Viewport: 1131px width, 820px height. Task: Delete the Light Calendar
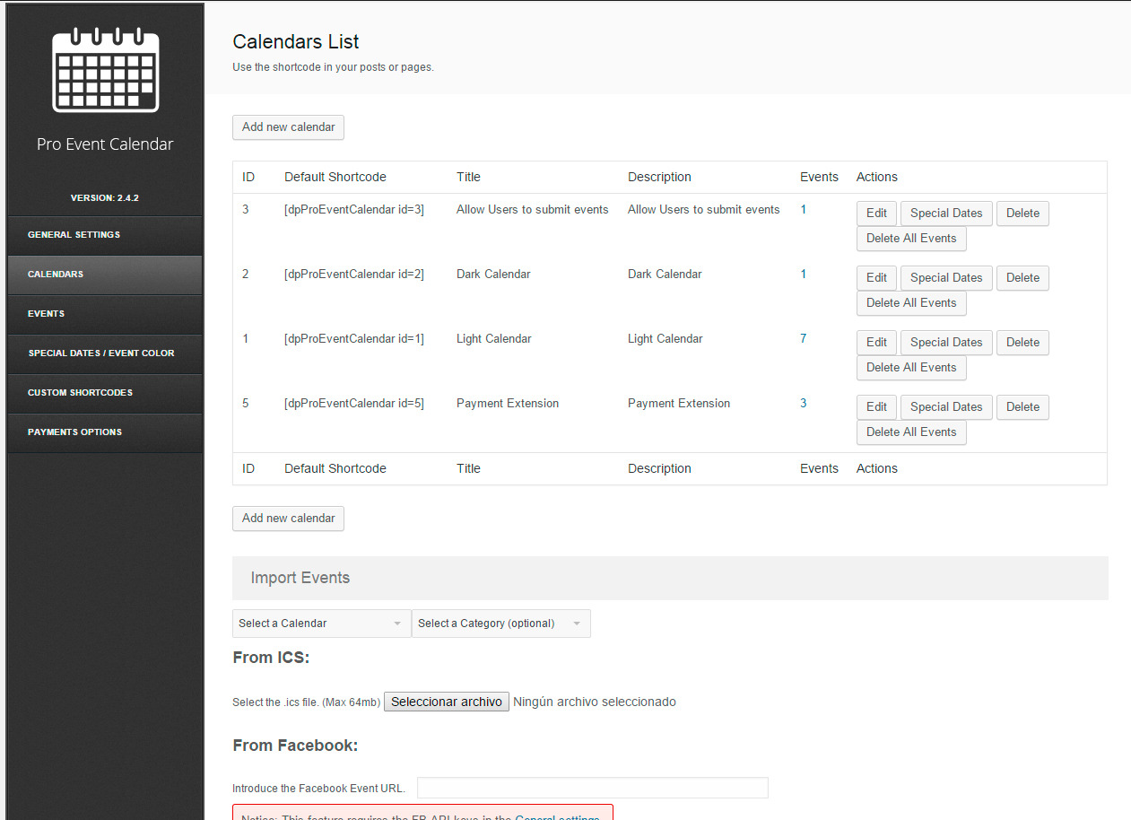1022,343
